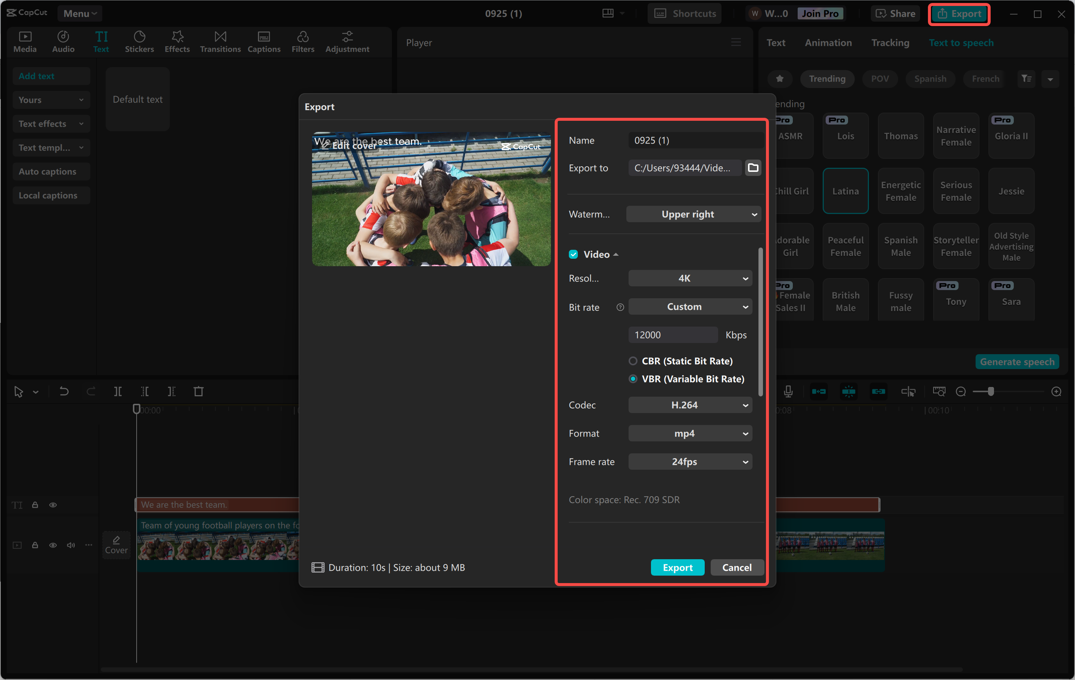This screenshot has height=680, width=1075.
Task: Open the Codec H.264 dropdown
Action: tap(690, 405)
